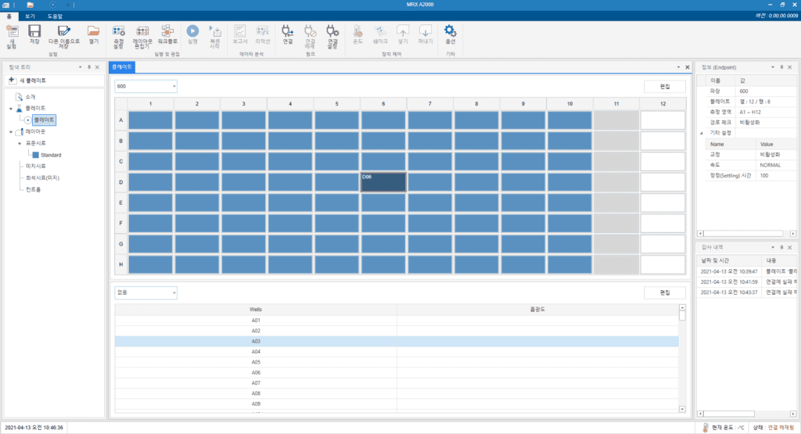Open the 워크플로 workflow tool
Viewport: 801px width, 434px height.
(166, 34)
